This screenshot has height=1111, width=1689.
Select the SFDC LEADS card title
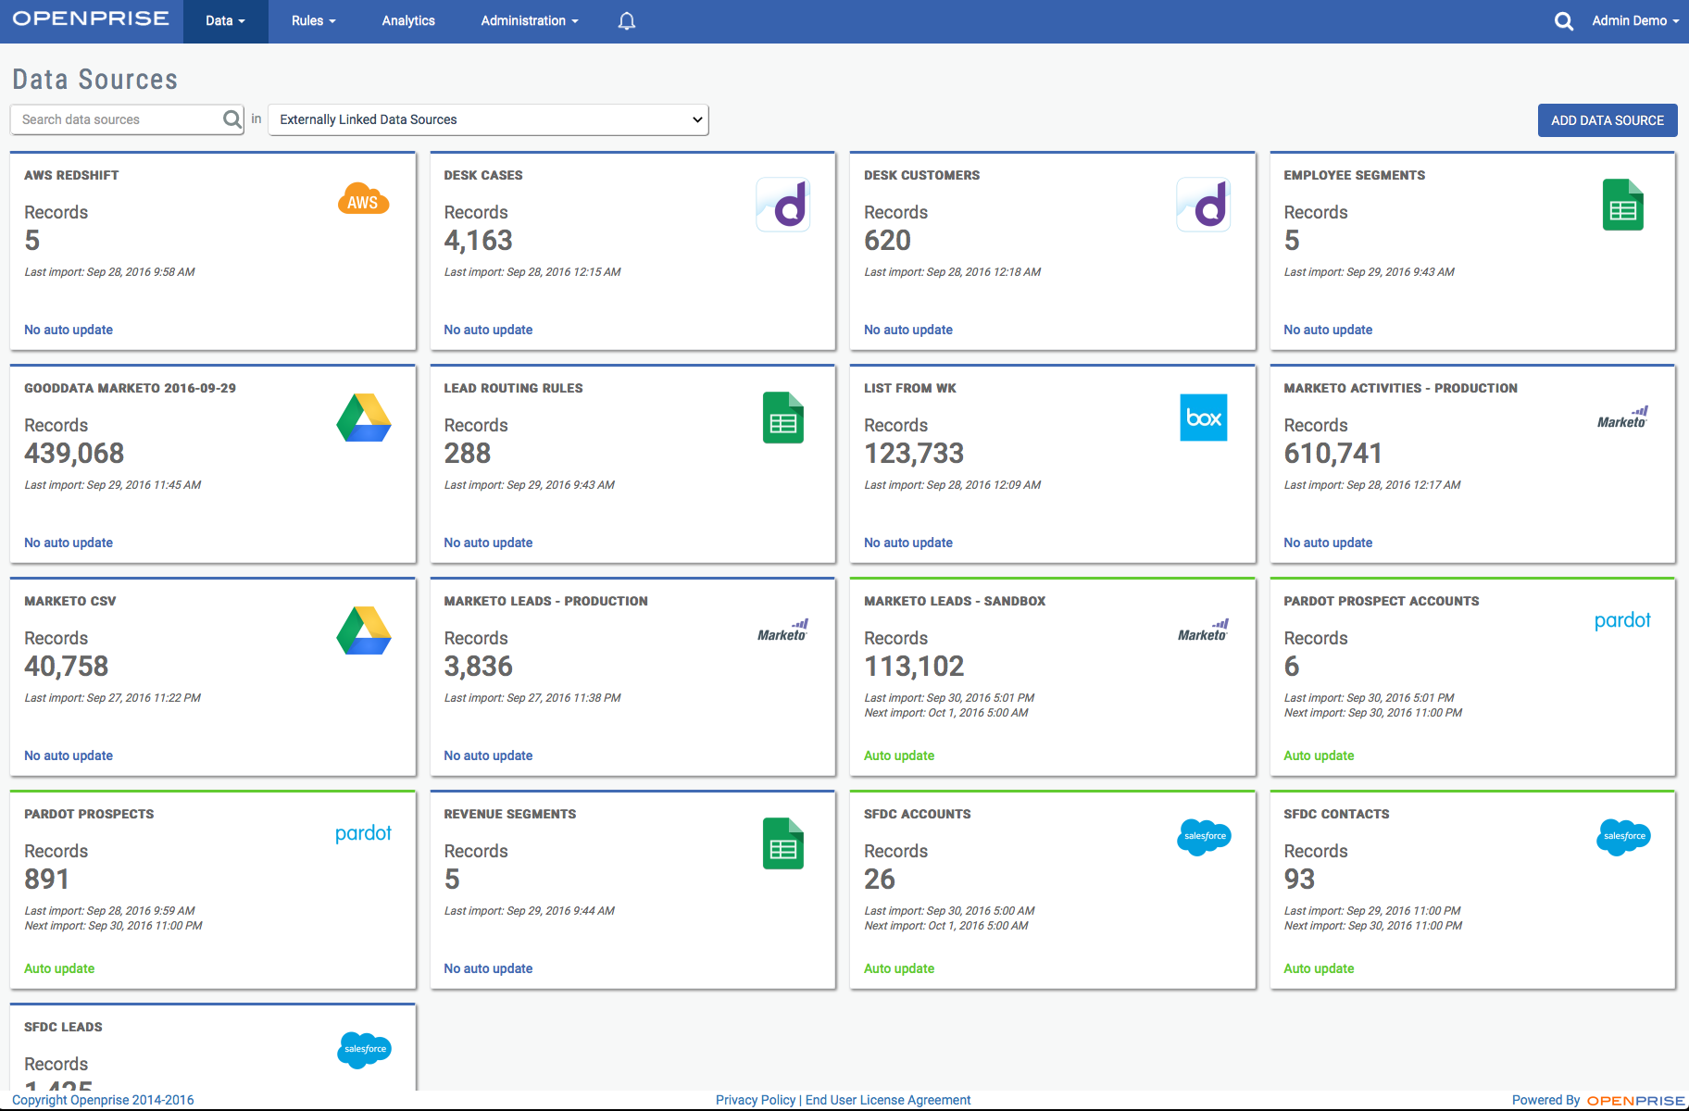63,1027
